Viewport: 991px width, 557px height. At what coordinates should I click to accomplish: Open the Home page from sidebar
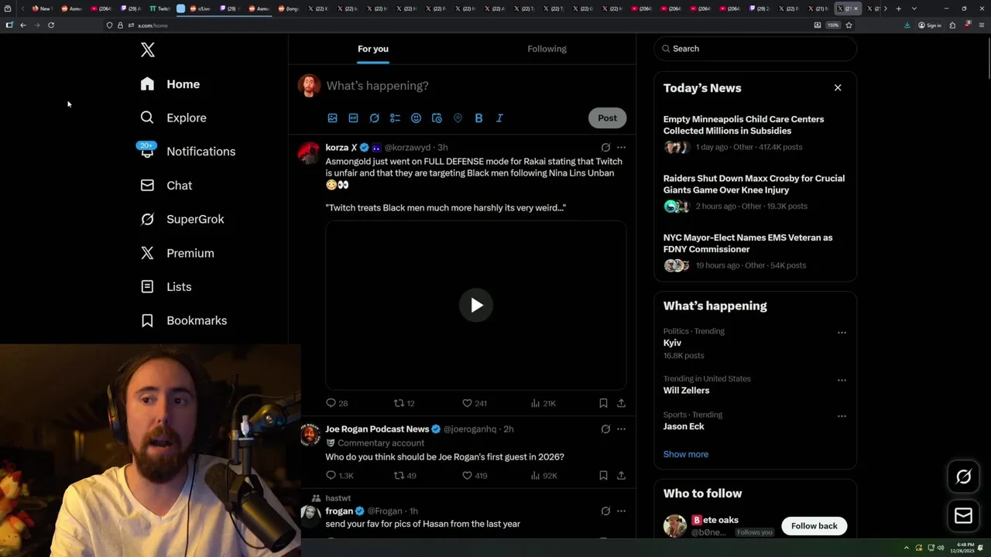pos(170,84)
